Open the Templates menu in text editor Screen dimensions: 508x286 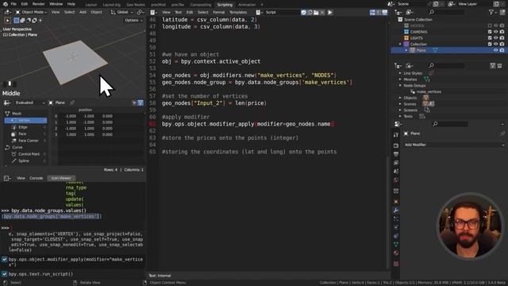(x=238, y=13)
